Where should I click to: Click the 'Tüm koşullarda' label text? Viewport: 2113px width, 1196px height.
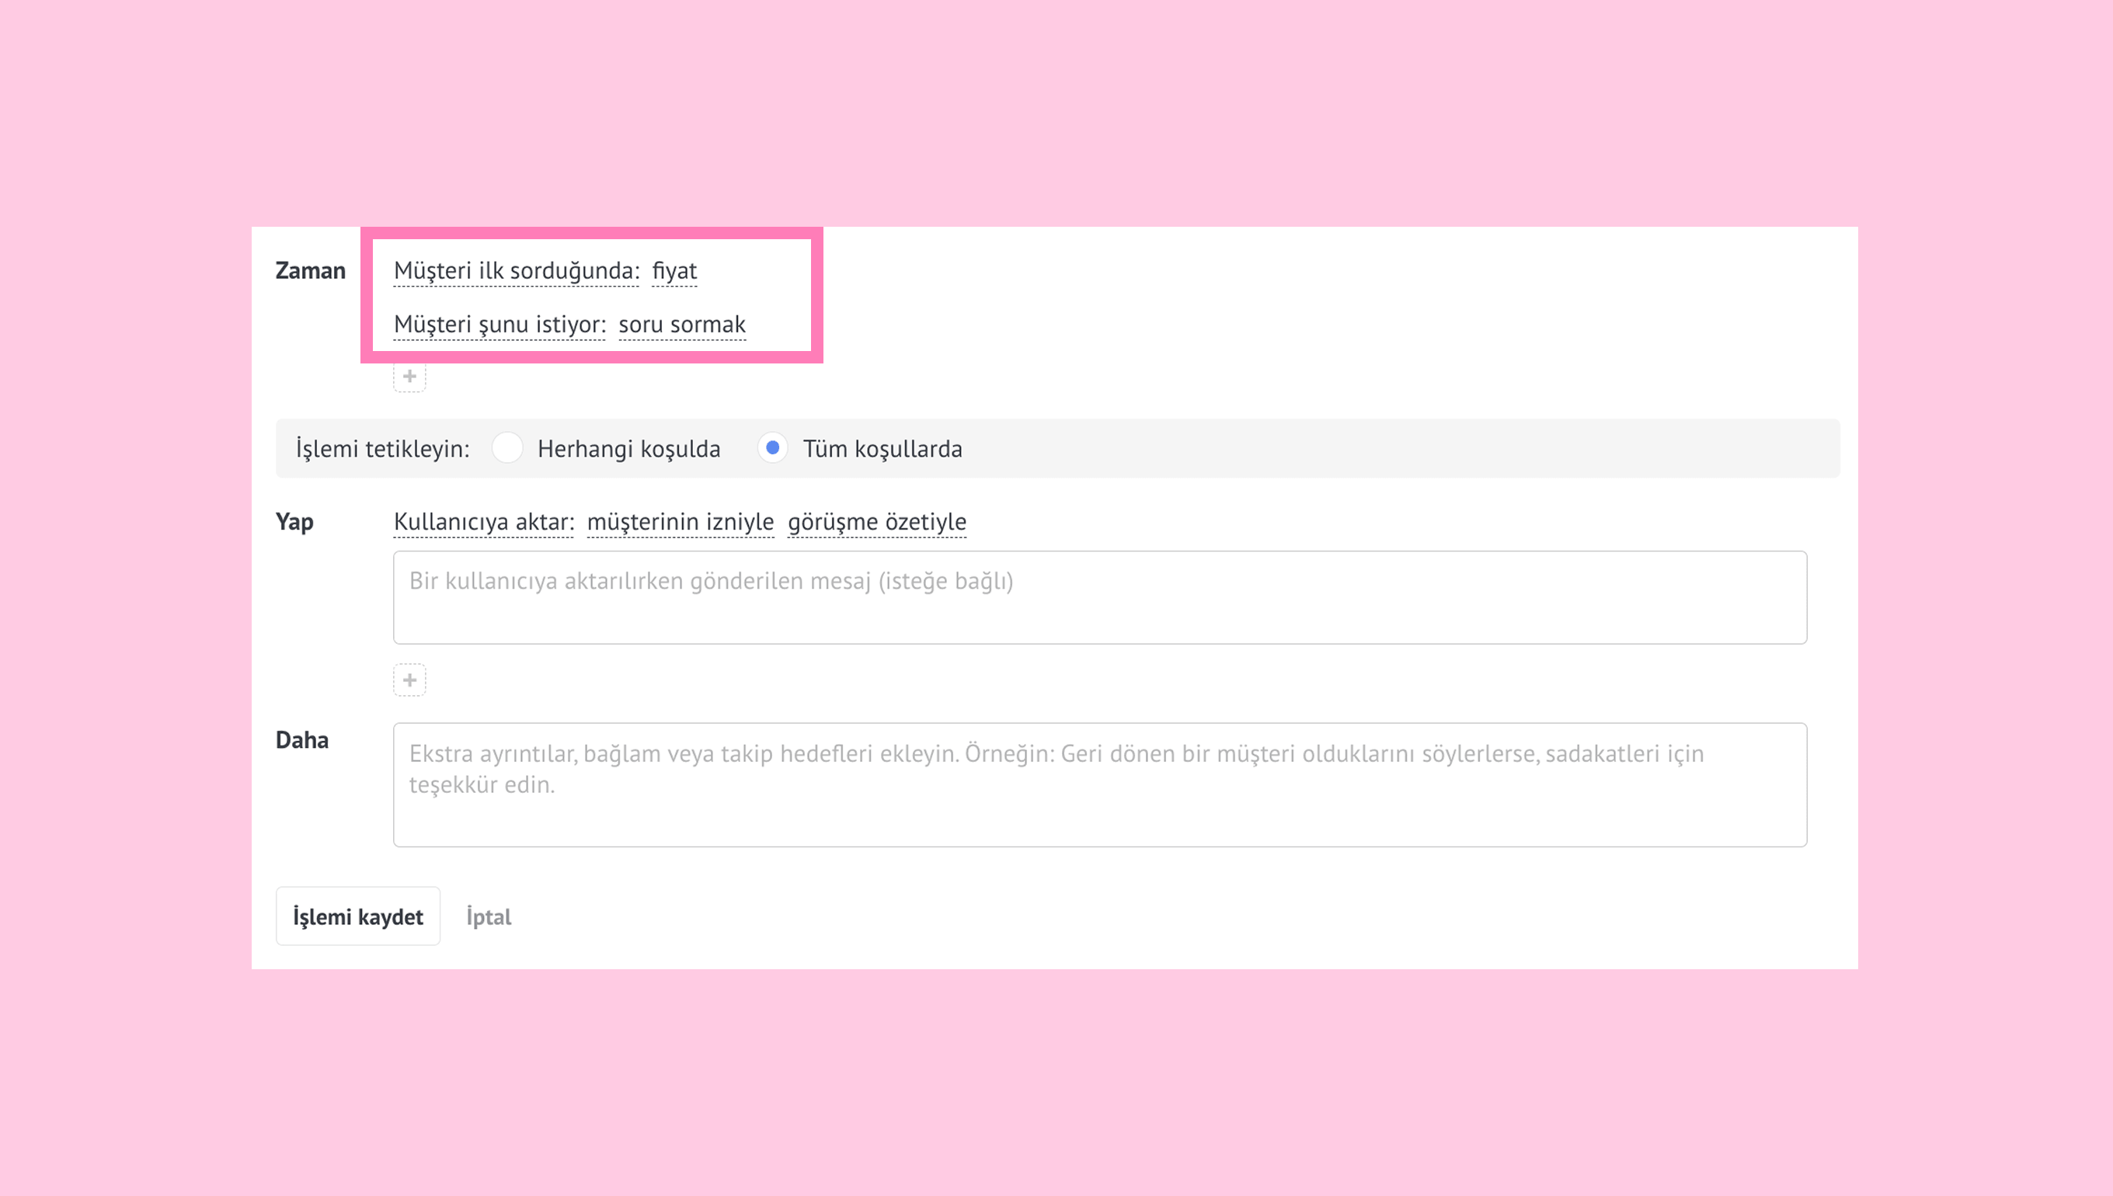click(882, 450)
